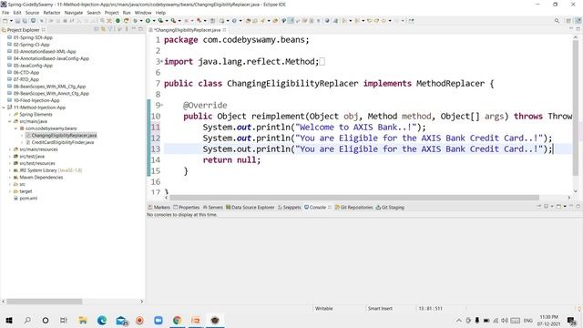Open the Refactor menu
This screenshot has height=328, width=583.
click(x=52, y=13)
